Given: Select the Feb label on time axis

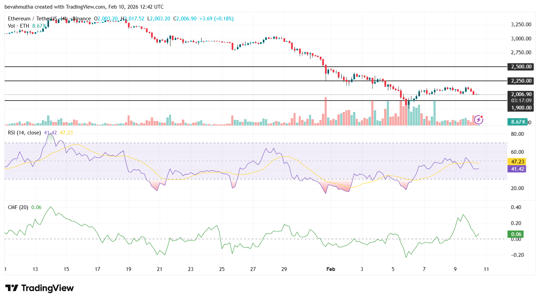Looking at the screenshot, I should [x=330, y=269].
